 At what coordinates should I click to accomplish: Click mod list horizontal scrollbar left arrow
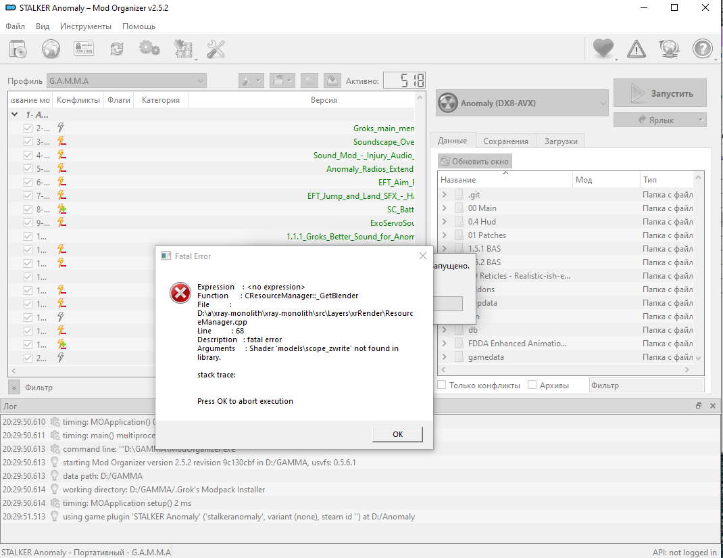pos(14,371)
